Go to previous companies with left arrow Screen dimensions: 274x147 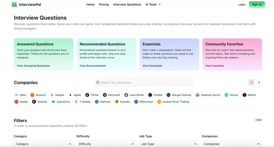(252, 82)
